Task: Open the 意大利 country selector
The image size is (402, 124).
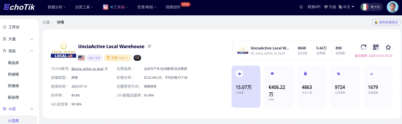Action: (371, 7)
